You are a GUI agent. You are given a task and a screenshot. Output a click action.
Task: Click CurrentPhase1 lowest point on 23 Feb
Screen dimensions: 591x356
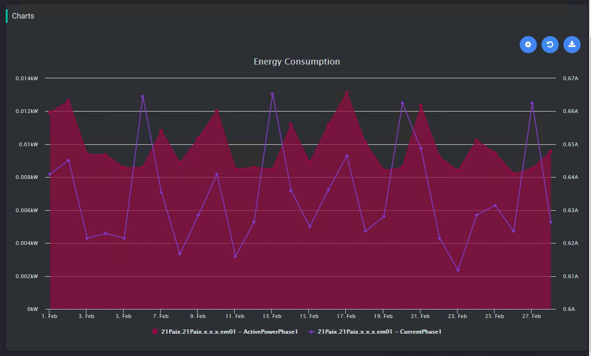(458, 270)
